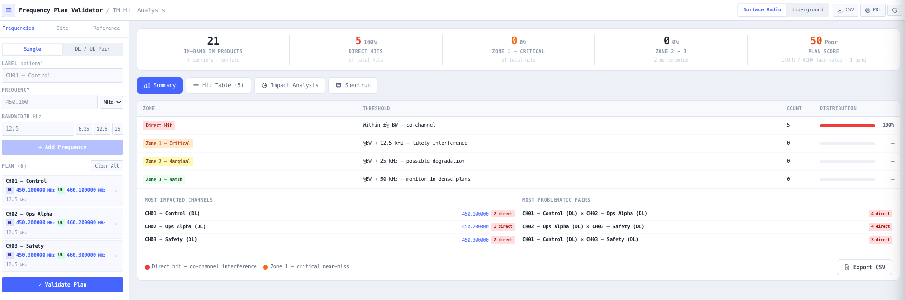Open the Reference sidebar tab

(x=106, y=28)
